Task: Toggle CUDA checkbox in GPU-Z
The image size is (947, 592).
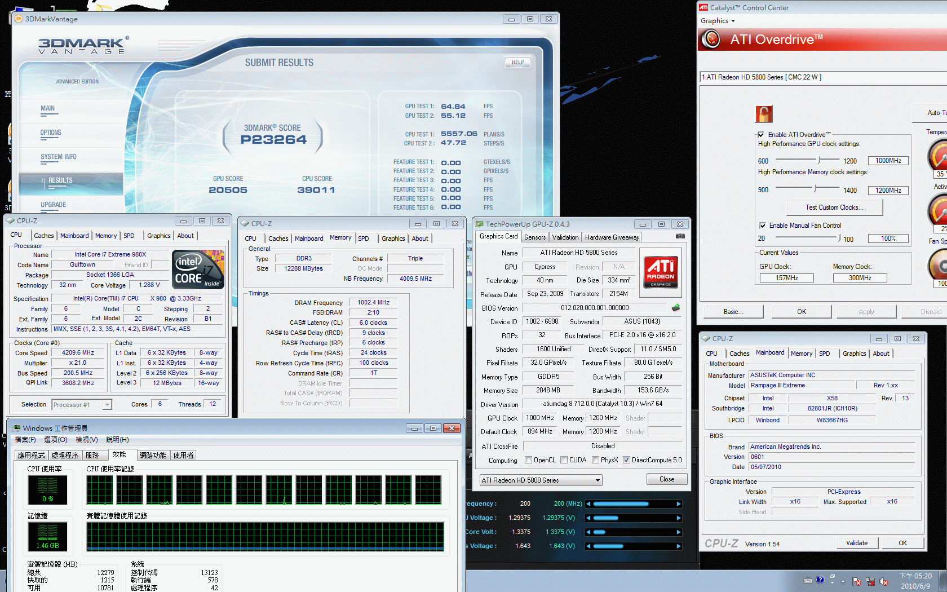Action: (x=564, y=460)
